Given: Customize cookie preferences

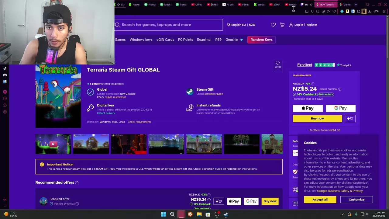Looking at the screenshot, I should 356,200.
